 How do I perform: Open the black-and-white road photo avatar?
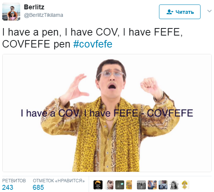[141, 185]
